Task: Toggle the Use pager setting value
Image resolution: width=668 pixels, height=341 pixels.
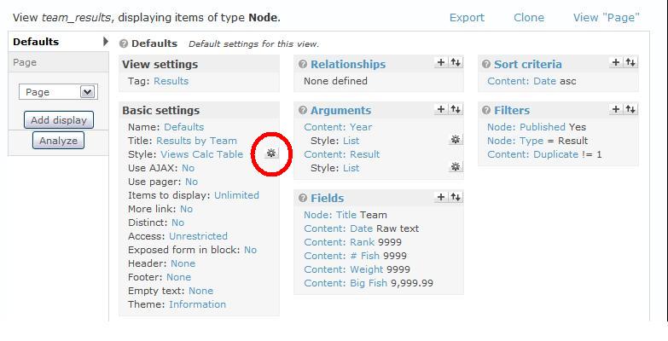Action: (x=191, y=182)
